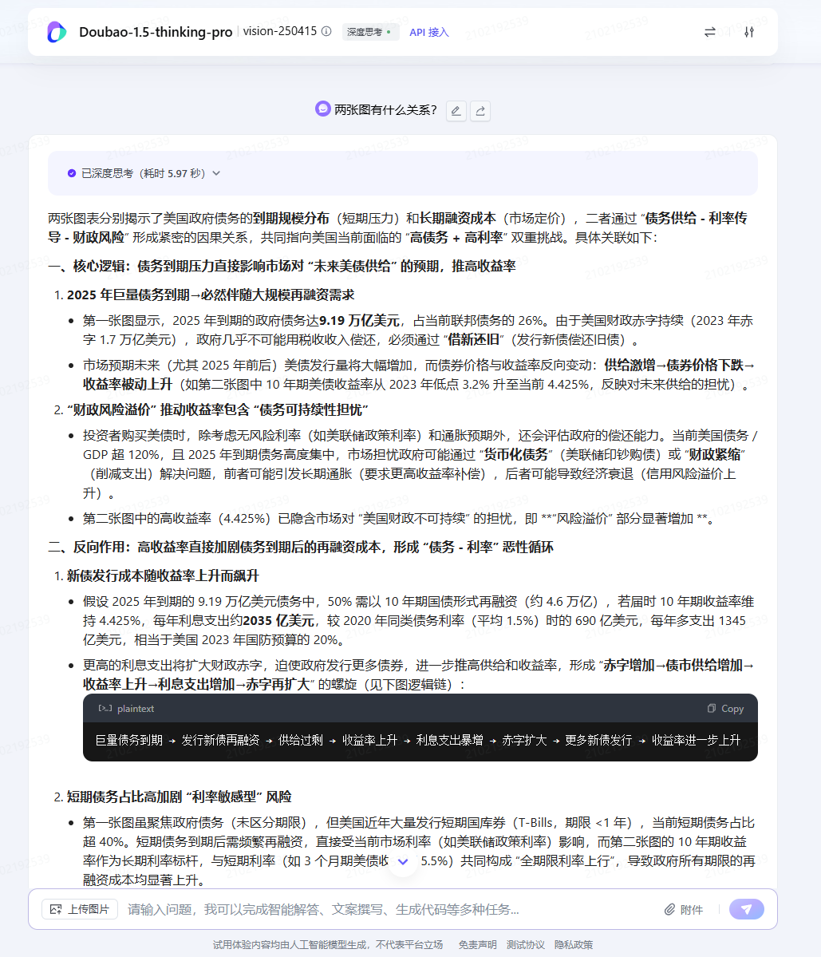The image size is (821, 957).
Task: Open the 隐私政策 link
Action: coord(574,945)
